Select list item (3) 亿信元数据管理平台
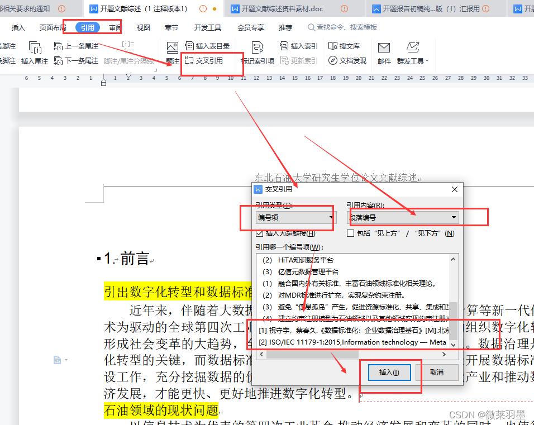 (x=352, y=272)
